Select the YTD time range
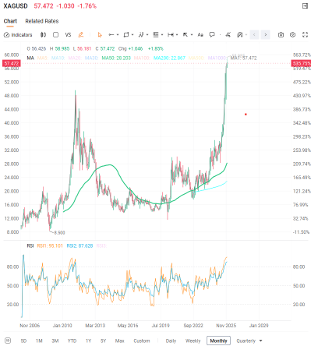The height and width of the screenshot is (346, 311). point(72,341)
